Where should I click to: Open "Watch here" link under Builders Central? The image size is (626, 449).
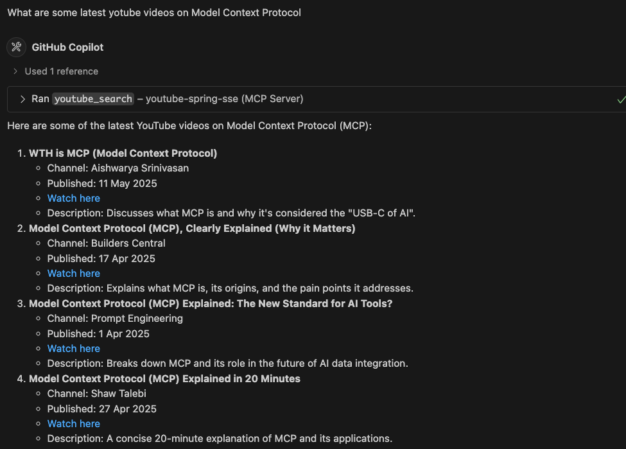point(73,274)
